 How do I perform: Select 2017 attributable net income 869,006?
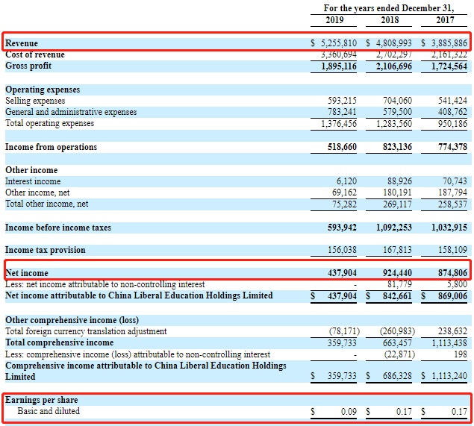point(452,295)
